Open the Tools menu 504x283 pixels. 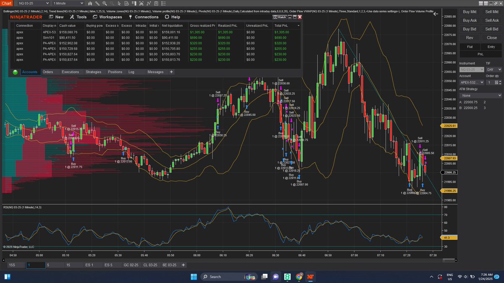pos(78,17)
